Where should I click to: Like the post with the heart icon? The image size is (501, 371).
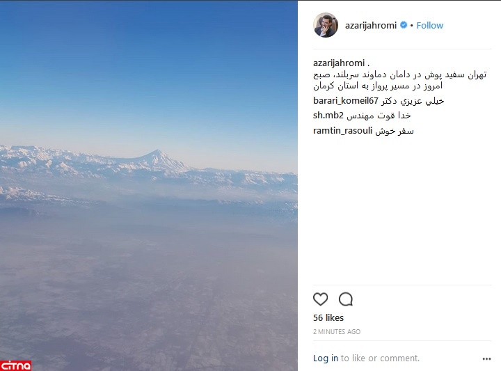pos(321,299)
